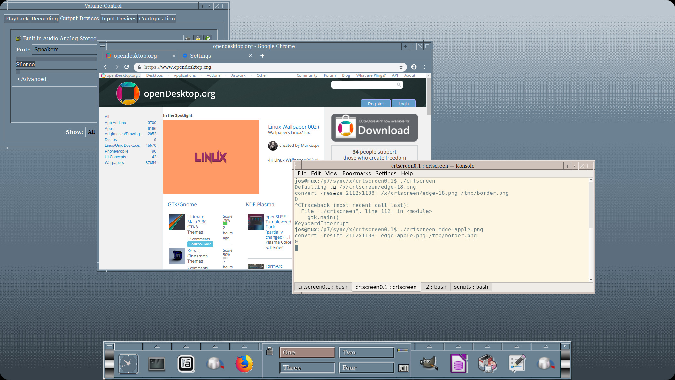Open the Port dropdown showing Speakers
The width and height of the screenshot is (675, 380).
tap(65, 50)
